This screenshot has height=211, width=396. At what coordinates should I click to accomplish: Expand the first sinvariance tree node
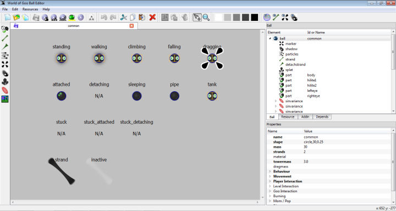pyautogui.click(x=276, y=101)
